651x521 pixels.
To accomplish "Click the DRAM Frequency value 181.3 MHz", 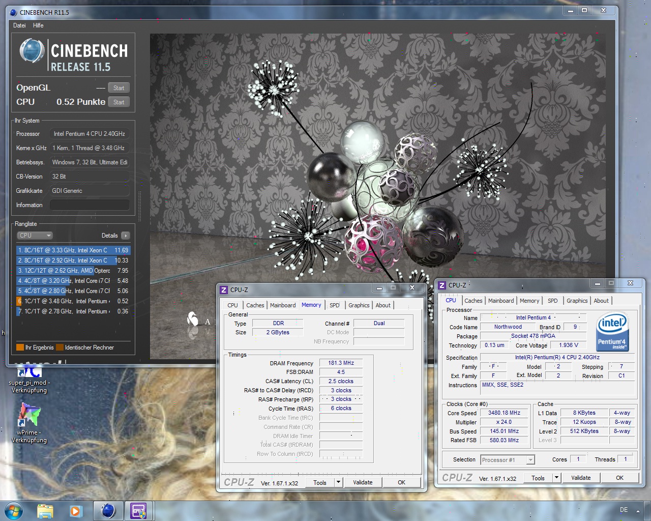I will point(341,363).
